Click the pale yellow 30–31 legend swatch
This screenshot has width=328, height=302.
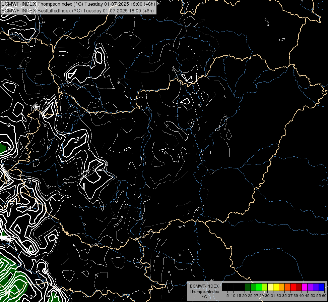[270, 287]
